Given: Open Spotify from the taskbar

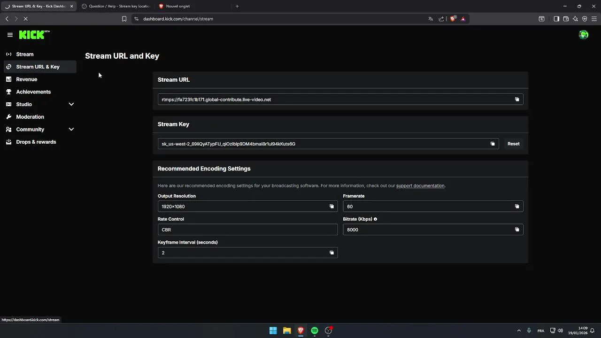Looking at the screenshot, I should pyautogui.click(x=315, y=330).
